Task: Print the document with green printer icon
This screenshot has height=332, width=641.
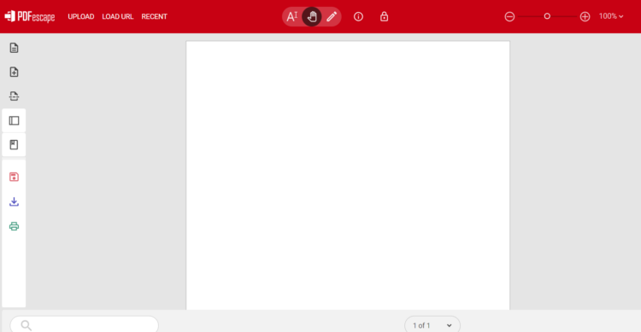Action: tap(14, 226)
